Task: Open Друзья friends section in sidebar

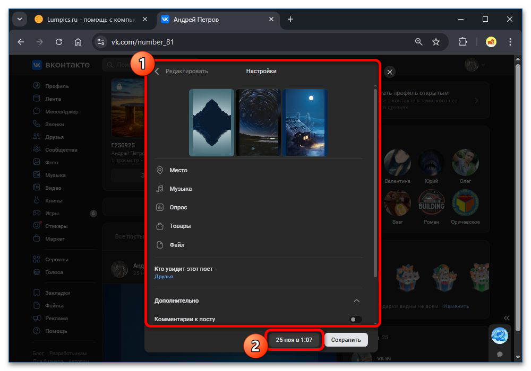Action: [48, 137]
